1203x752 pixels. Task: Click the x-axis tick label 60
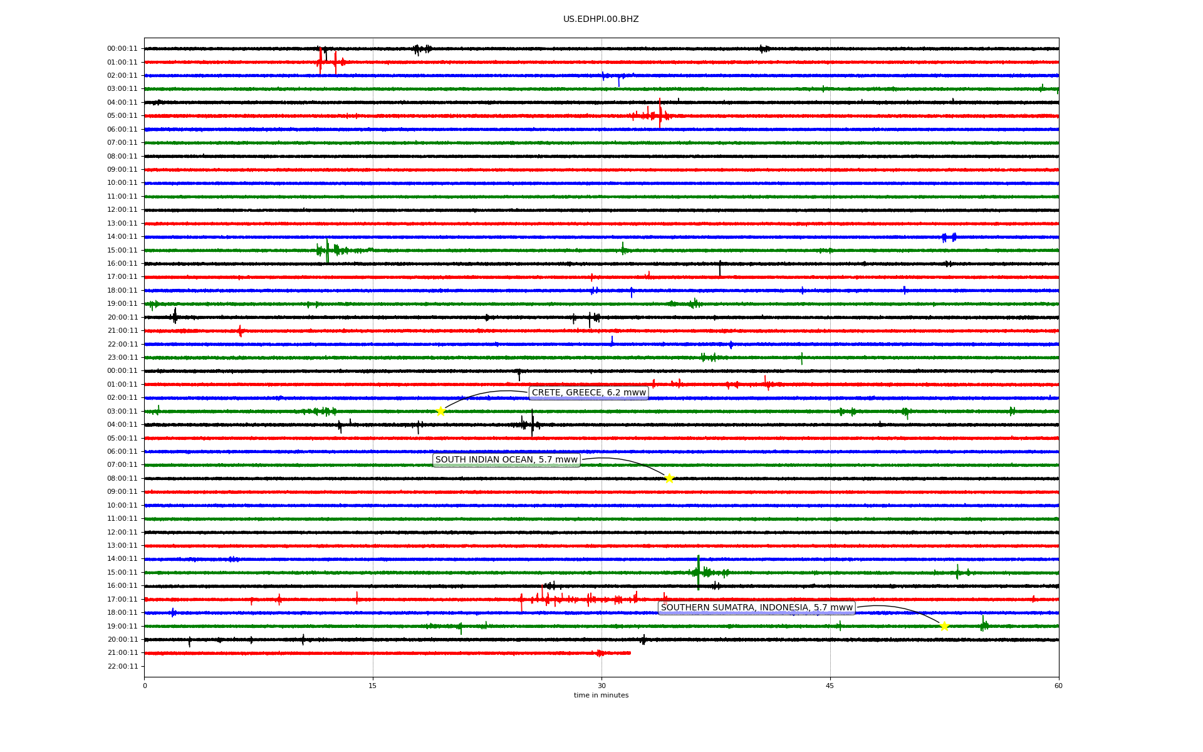click(x=1058, y=686)
